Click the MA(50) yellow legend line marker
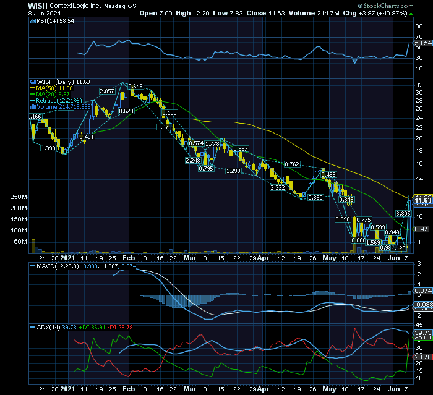 click(x=33, y=88)
